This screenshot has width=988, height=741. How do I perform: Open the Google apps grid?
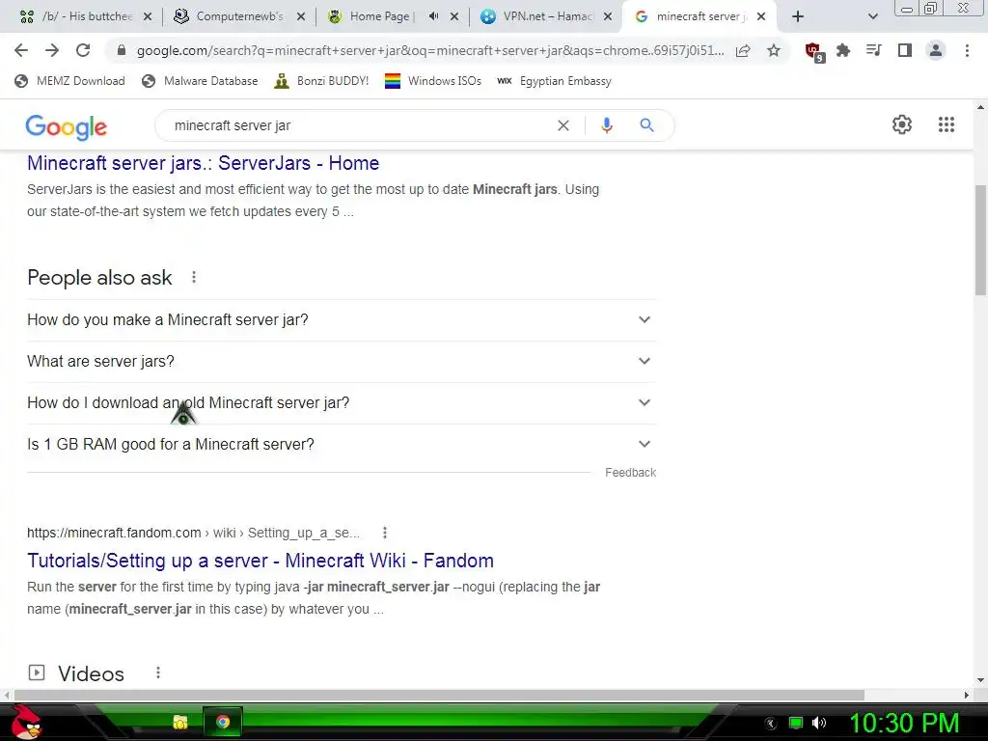946,124
